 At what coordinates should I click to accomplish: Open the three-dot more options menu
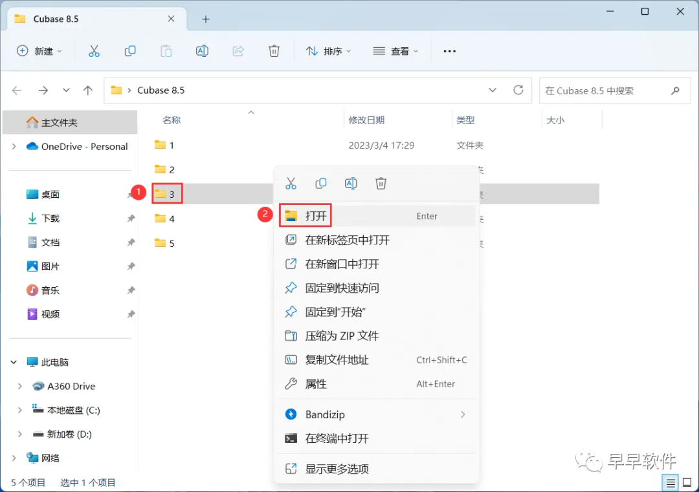tap(449, 51)
